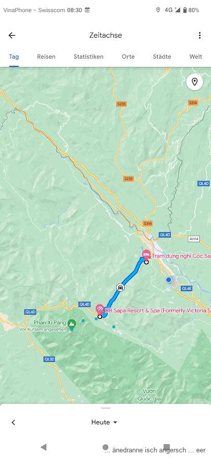Tap the Trạm dừng nghỉ Cốc San pin
Viewport: 211px width, 459px height.
click(x=146, y=256)
